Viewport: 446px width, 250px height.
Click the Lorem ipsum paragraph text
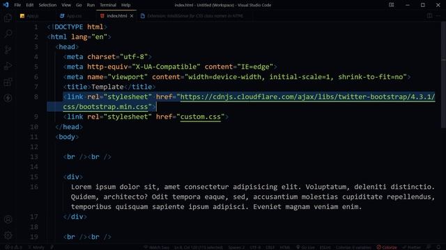coord(253,197)
